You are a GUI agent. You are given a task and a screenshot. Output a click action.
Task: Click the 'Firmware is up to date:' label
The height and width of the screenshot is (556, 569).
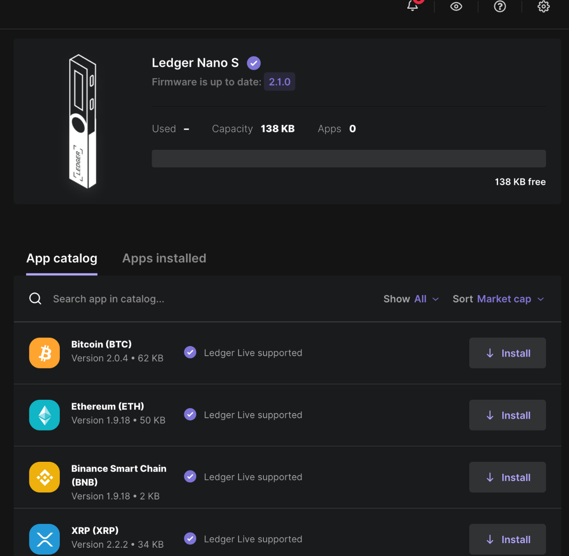pyautogui.click(x=206, y=82)
